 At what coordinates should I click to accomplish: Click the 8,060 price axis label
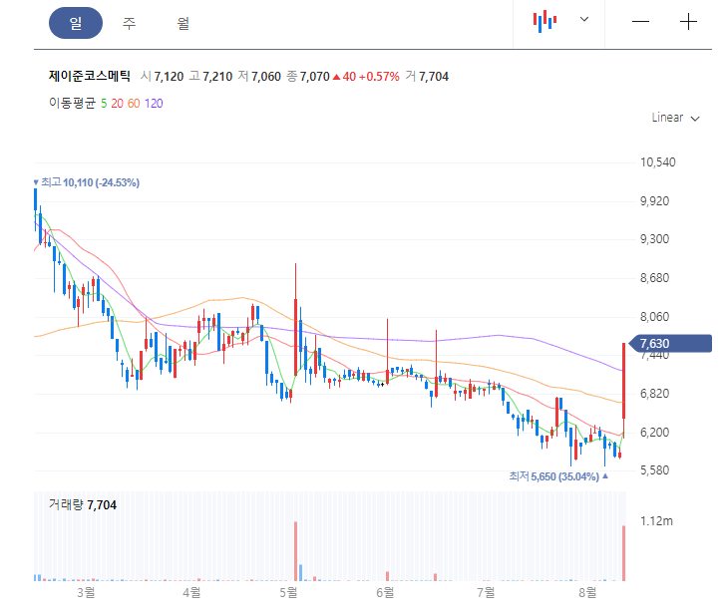coord(654,317)
